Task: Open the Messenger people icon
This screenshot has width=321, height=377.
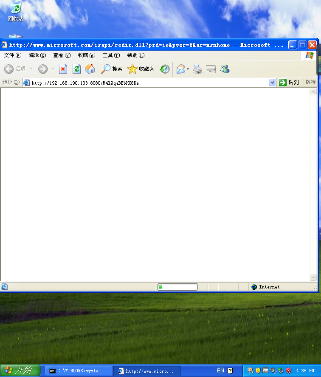Action: (225, 69)
